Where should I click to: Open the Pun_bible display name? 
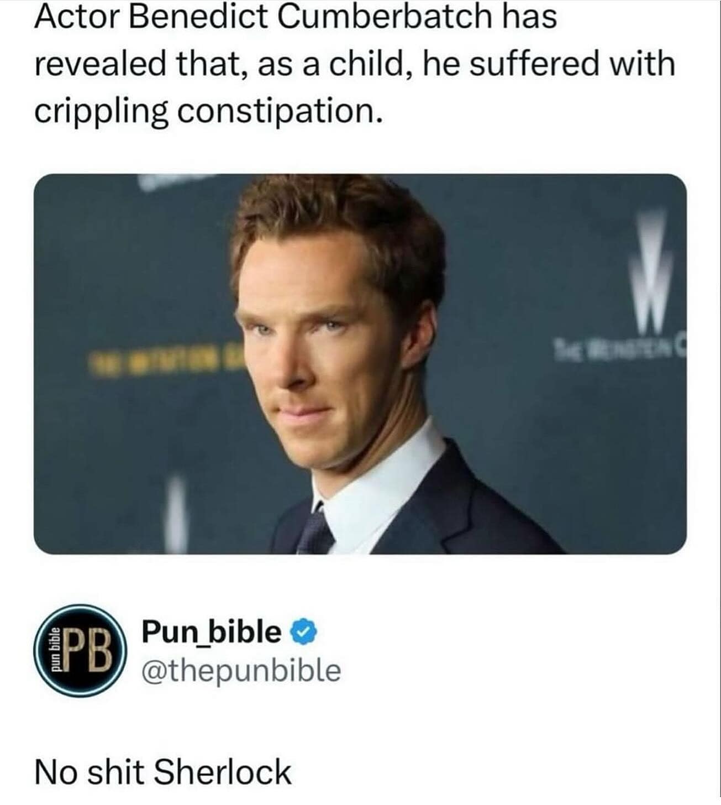point(212,632)
